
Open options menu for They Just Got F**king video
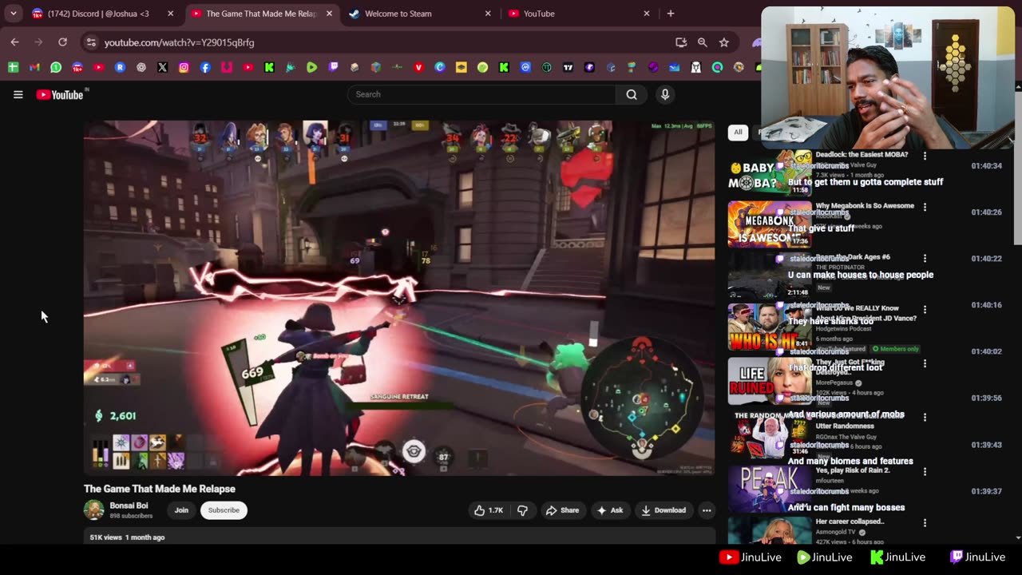point(925,363)
